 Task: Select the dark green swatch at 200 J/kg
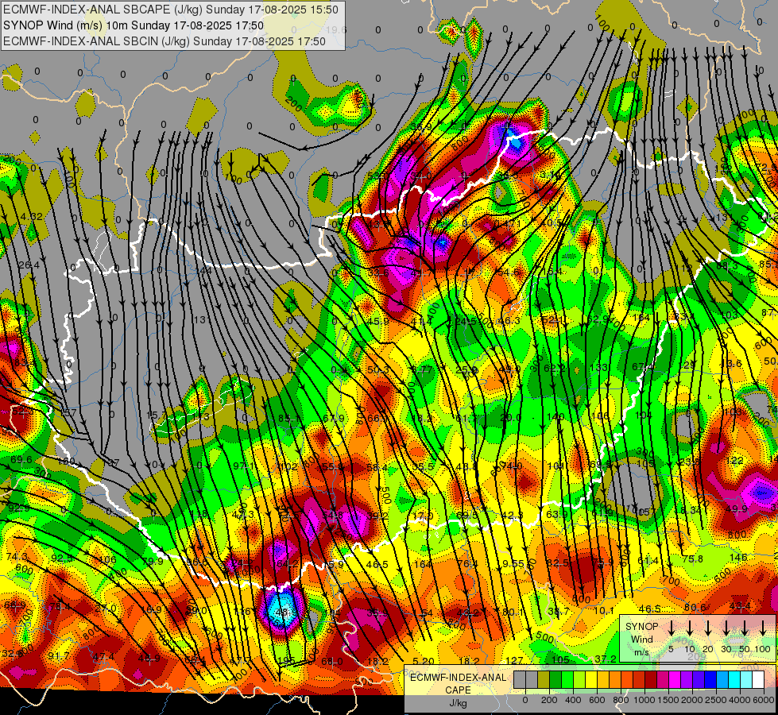555,679
